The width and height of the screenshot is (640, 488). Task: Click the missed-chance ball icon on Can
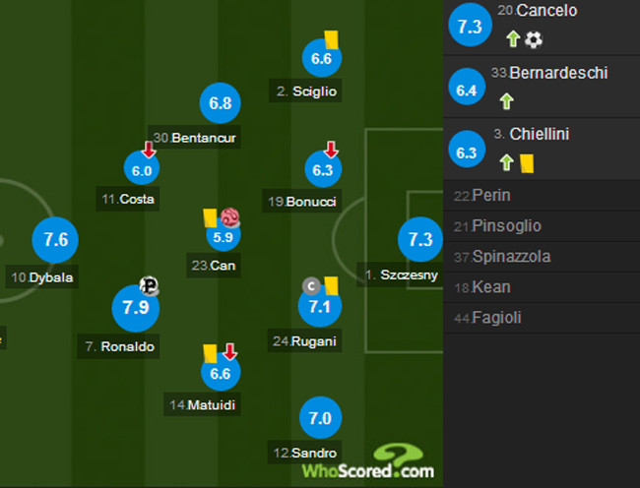229,217
